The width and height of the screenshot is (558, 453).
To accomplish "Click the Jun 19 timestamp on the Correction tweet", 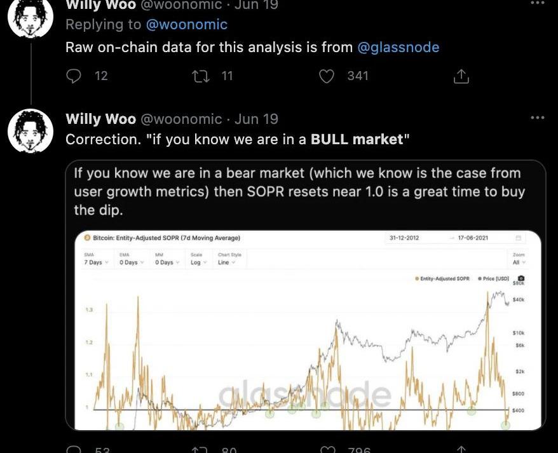I will [256, 119].
